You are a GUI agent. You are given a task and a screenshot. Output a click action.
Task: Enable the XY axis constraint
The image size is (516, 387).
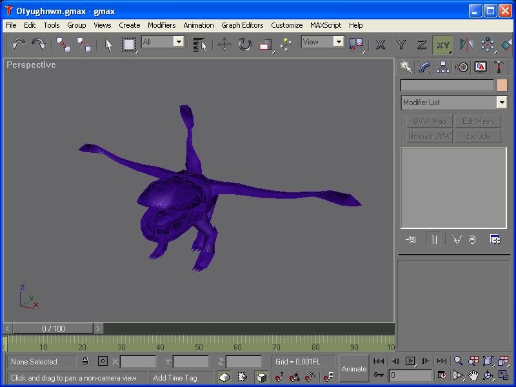point(442,45)
